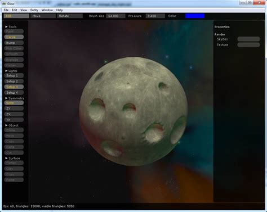The image size is (267, 212).
Task: Click the Copy button under Object
Action: pyautogui.click(x=14, y=141)
